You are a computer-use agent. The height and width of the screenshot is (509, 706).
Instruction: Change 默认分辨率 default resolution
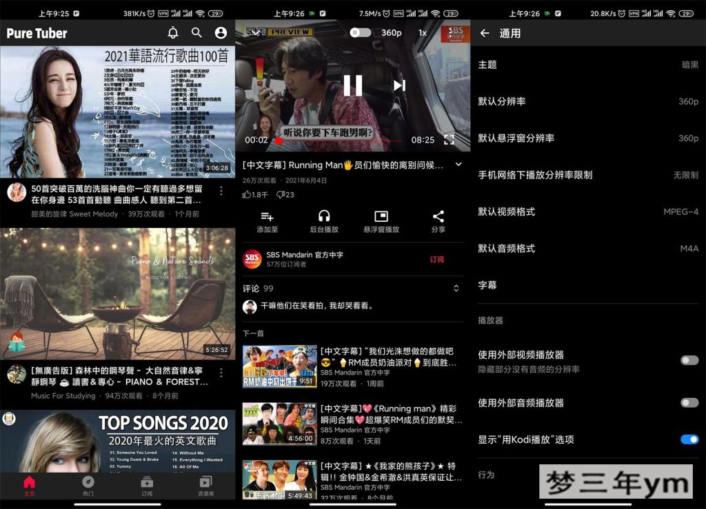[x=588, y=101]
